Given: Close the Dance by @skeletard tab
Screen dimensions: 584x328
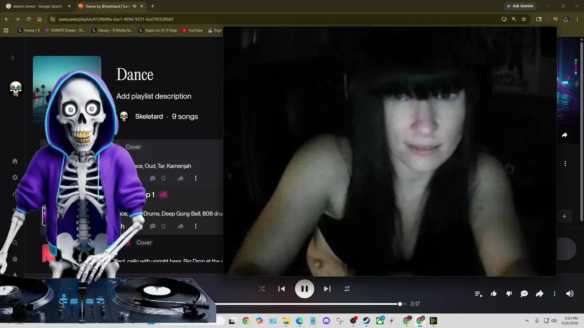Looking at the screenshot, I should point(142,6).
